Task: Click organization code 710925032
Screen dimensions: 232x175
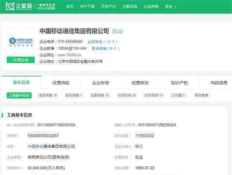Action: (x=145, y=136)
